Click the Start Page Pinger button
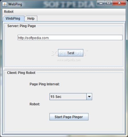128x137 pixels. coord(69,117)
